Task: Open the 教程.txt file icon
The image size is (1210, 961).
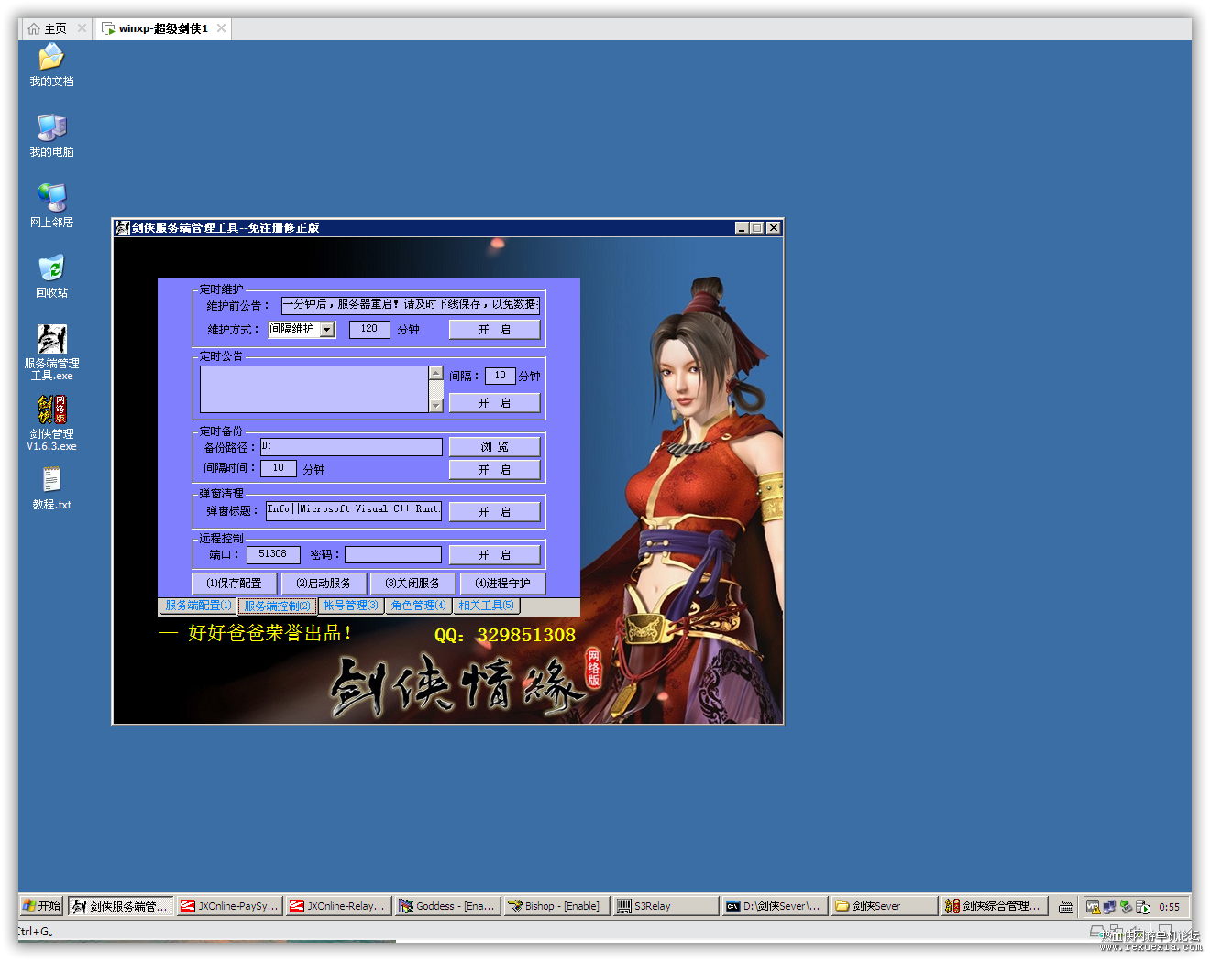Action: 51,481
